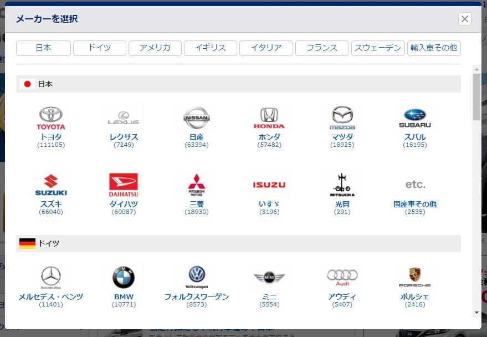Image resolution: width=487 pixels, height=337 pixels.
Task: Click the 日産 (63394) link
Action: (x=197, y=140)
